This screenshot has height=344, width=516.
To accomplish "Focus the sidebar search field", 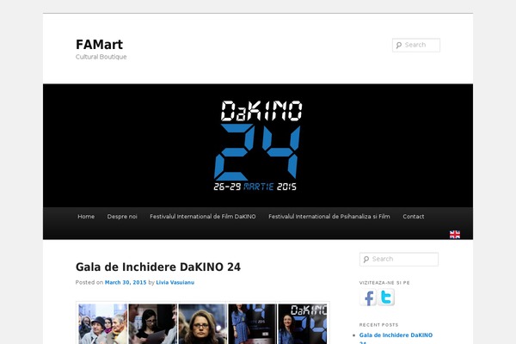I will (x=403, y=259).
